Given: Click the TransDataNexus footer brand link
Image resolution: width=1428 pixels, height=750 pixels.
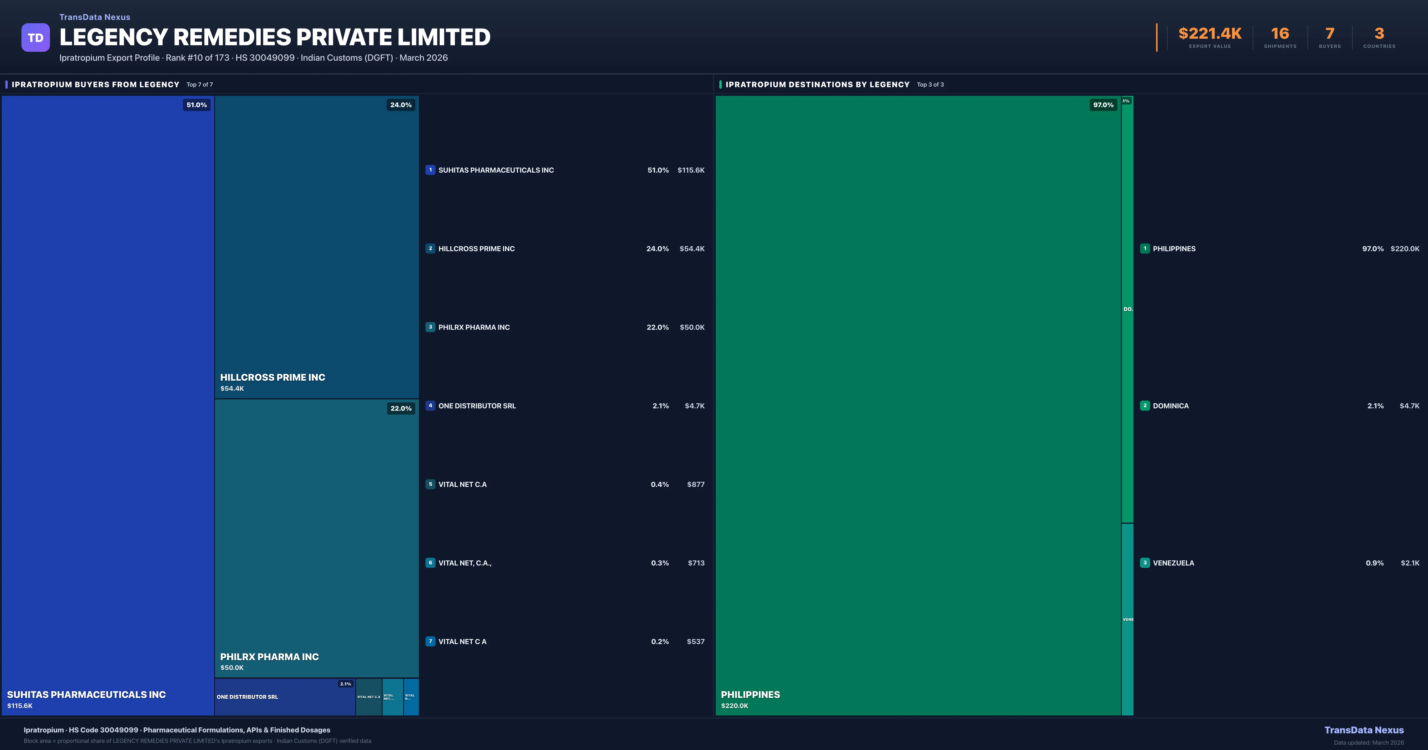Looking at the screenshot, I should [1364, 730].
